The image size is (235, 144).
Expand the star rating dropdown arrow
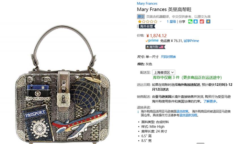tap(161, 21)
